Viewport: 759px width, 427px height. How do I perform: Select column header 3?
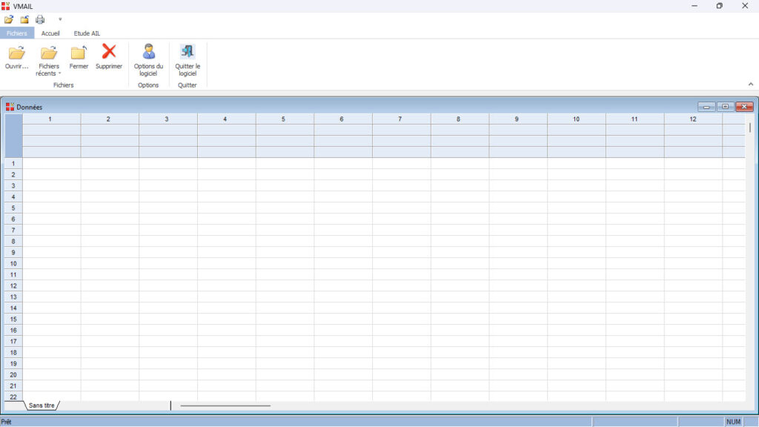[168, 119]
